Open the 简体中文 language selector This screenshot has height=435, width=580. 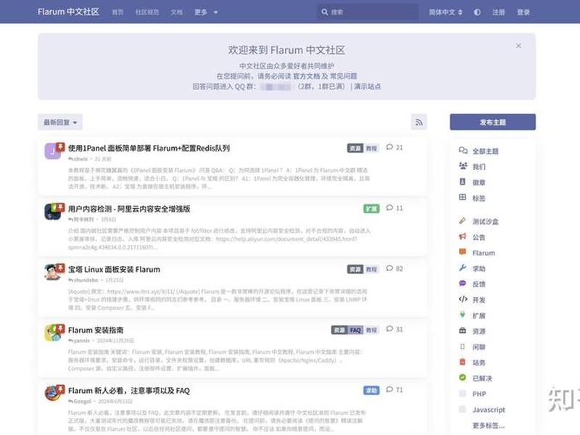tap(445, 12)
